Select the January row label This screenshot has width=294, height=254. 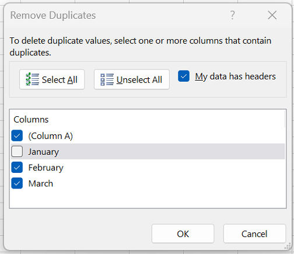44,152
